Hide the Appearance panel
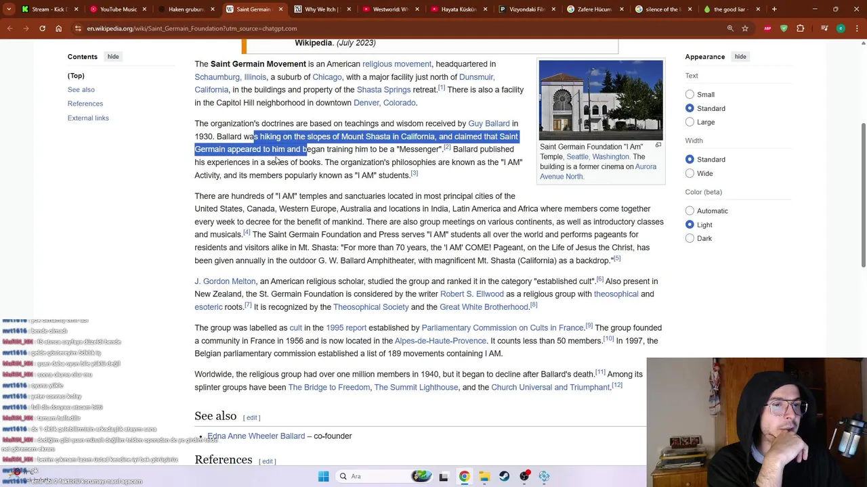867x487 pixels. (740, 57)
